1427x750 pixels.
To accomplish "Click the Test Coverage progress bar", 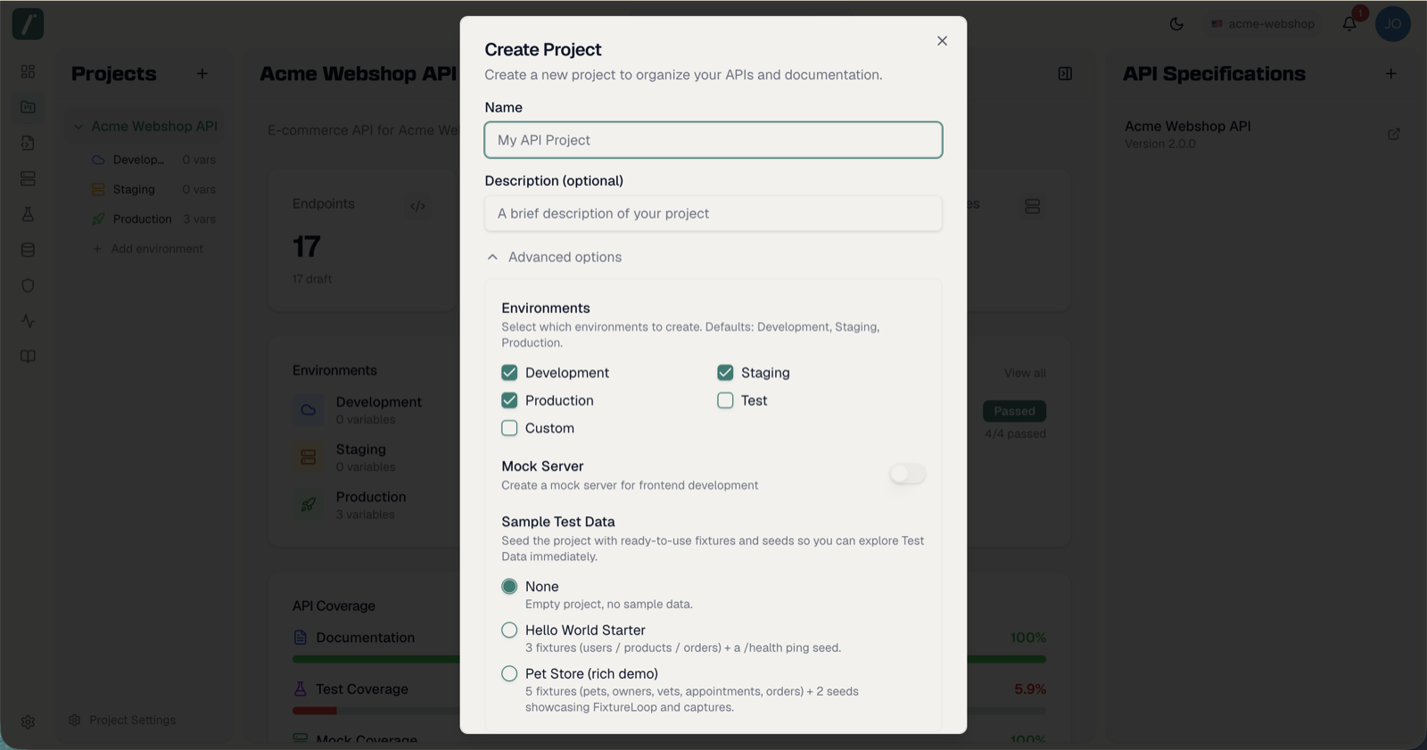I will pos(669,711).
